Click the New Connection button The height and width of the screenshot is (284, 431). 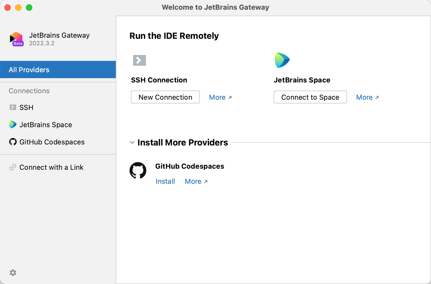click(165, 97)
